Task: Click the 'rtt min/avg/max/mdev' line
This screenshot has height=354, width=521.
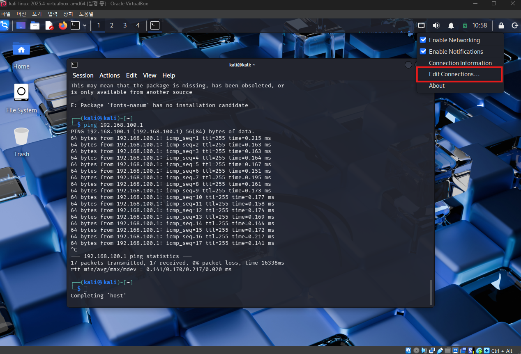Action: [151, 269]
